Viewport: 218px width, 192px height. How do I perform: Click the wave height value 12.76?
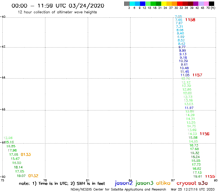point(186,79)
